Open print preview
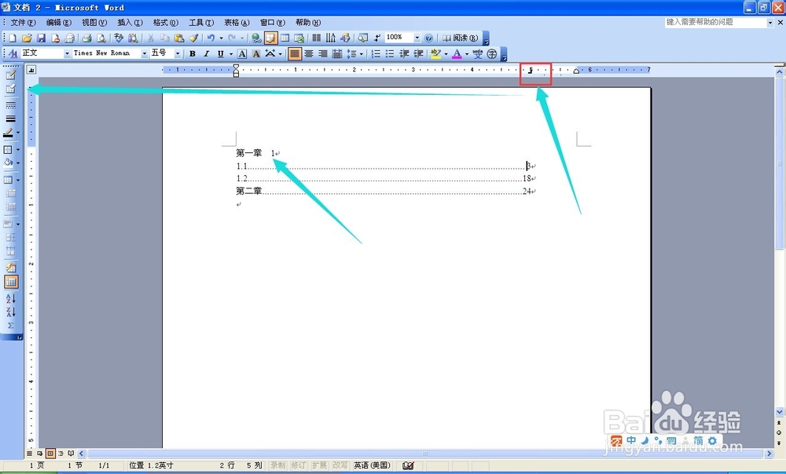The height and width of the screenshot is (474, 786). (x=101, y=38)
